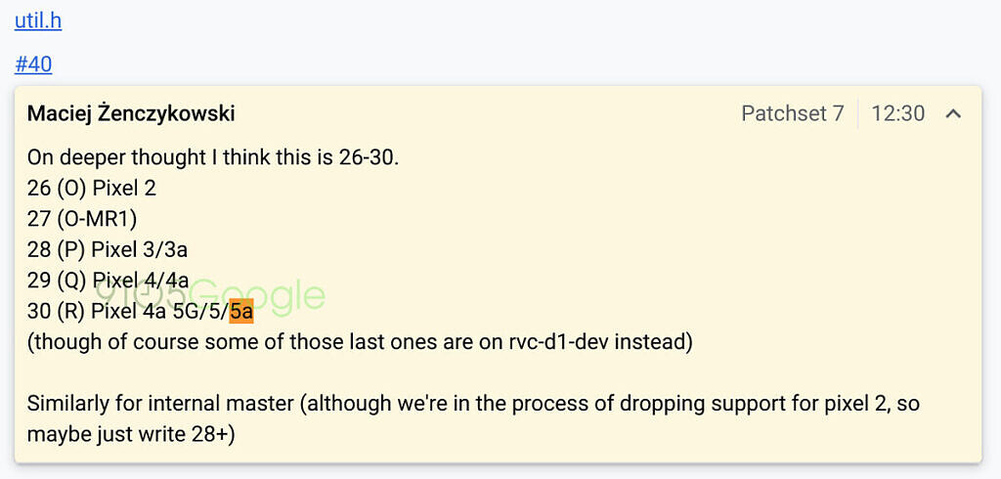This screenshot has width=1001, height=479.
Task: Click the 12:30 comment timestamp
Action: (897, 113)
